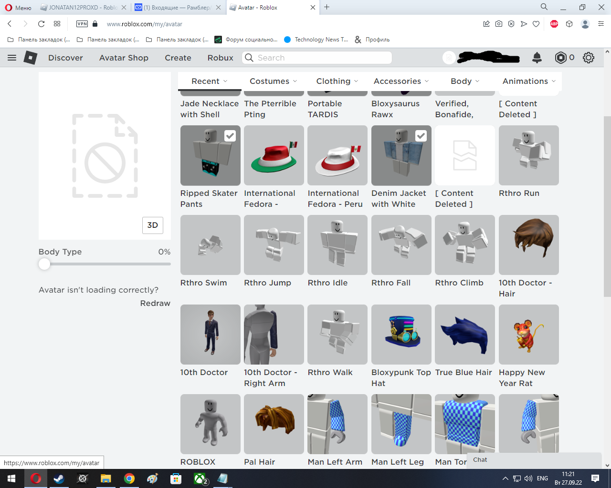Image resolution: width=611 pixels, height=488 pixels.
Task: Select the Pal Hair thumbnail
Action: [x=274, y=424]
